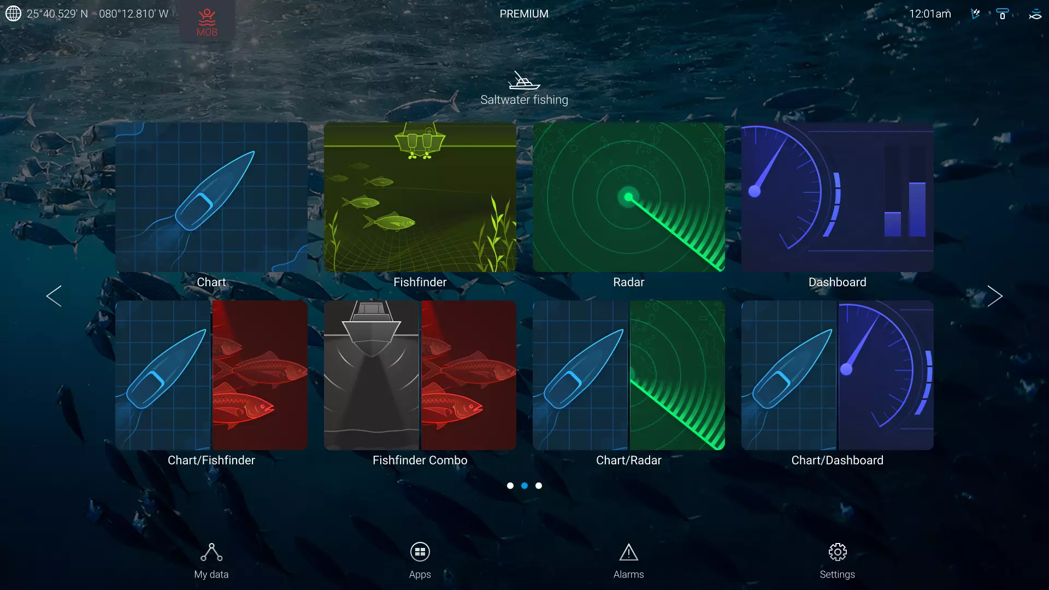Open Settings gear

click(x=838, y=561)
